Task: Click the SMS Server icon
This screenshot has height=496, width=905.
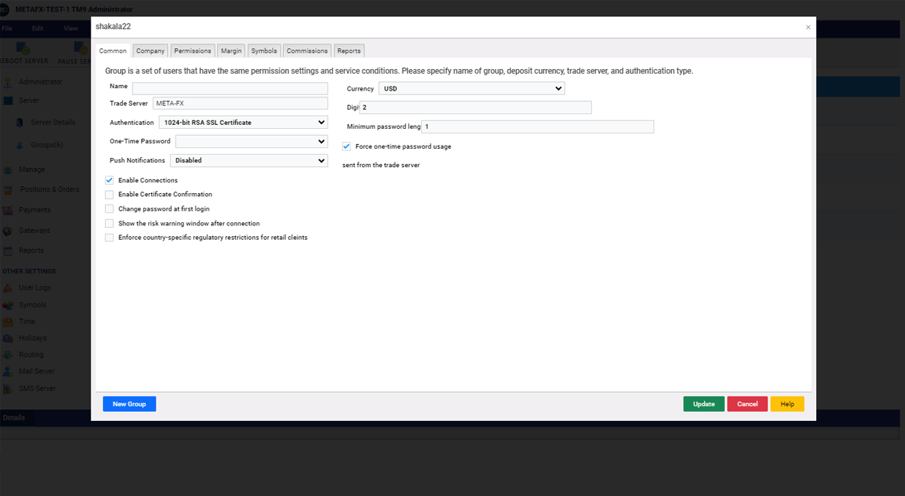Action: pos(8,389)
